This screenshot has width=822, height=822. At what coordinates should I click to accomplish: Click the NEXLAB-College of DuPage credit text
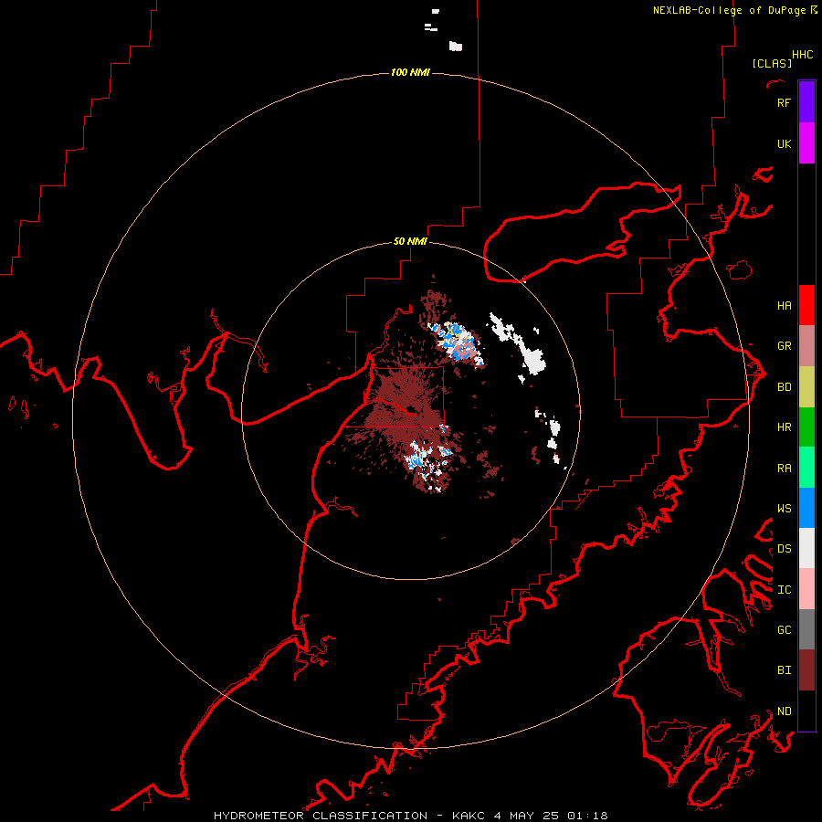(x=729, y=10)
